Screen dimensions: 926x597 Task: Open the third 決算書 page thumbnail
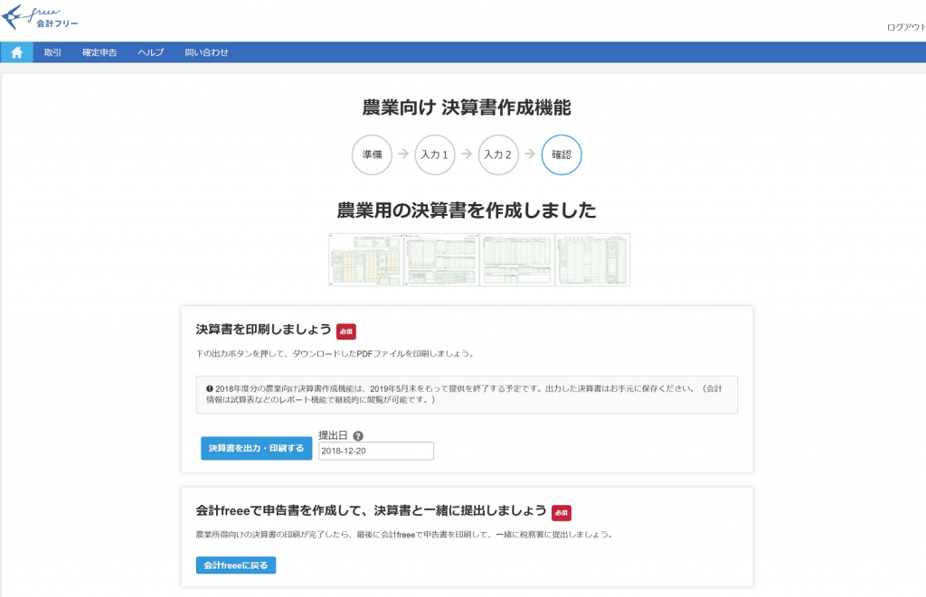(516, 260)
